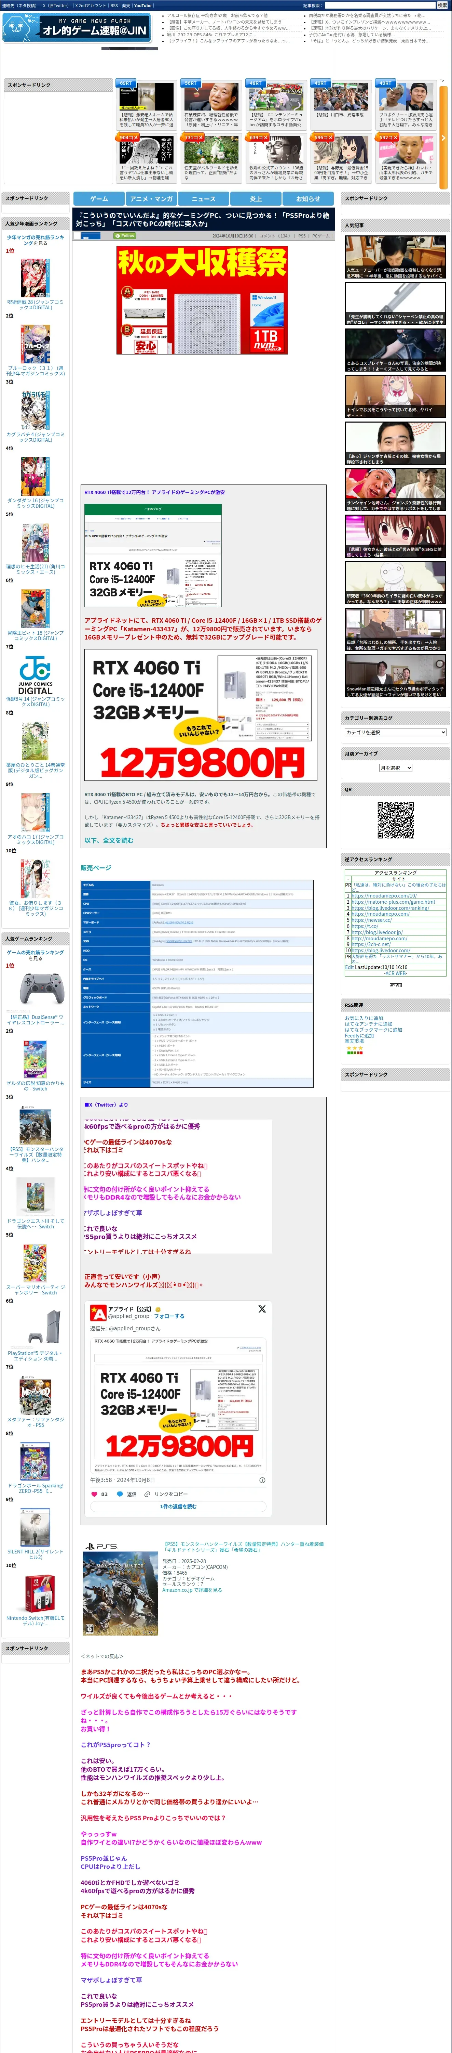Click はてなブックマークに追加 link
This screenshot has width=452, height=2053.
point(373,1030)
